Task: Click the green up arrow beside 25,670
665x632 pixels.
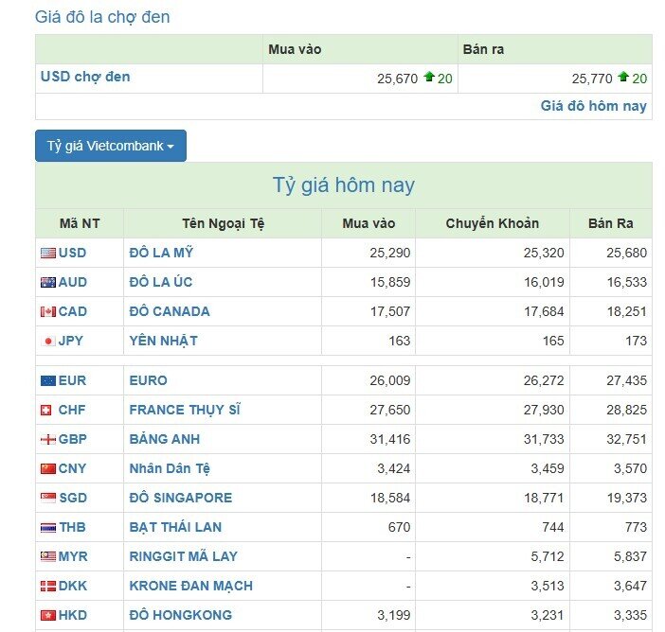Action: (429, 77)
